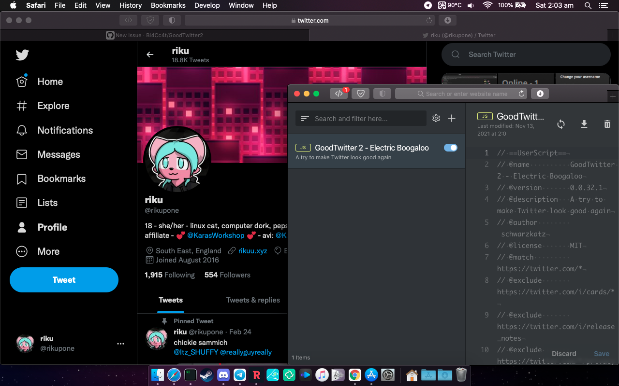This screenshot has height=386, width=619.
Task: Delete the script with the trash icon
Action: click(607, 124)
